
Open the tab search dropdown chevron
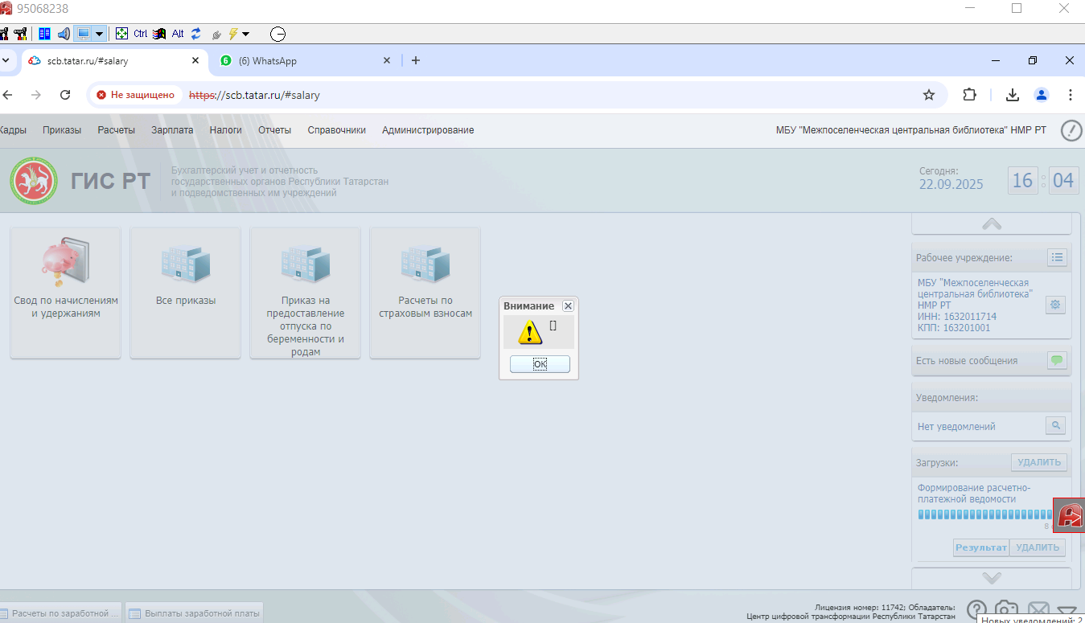6,61
